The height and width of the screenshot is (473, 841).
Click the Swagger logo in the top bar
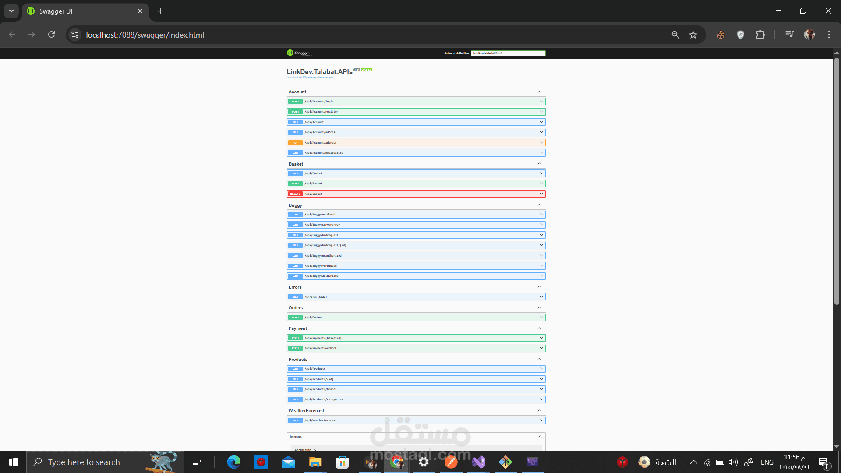pos(300,53)
